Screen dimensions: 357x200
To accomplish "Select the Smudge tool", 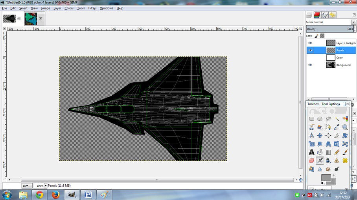I will coord(328,169).
